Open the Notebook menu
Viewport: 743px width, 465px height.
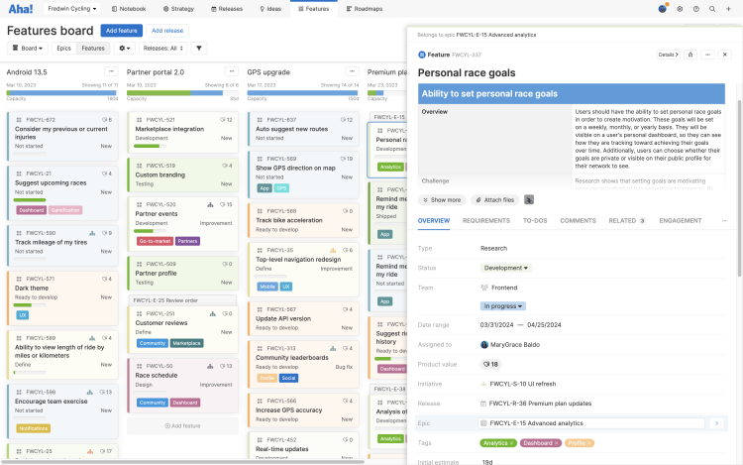[x=129, y=9]
